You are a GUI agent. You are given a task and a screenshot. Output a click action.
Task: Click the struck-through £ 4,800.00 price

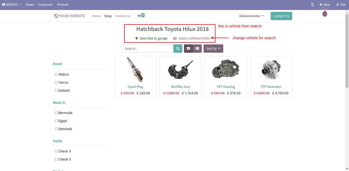tap(262, 93)
